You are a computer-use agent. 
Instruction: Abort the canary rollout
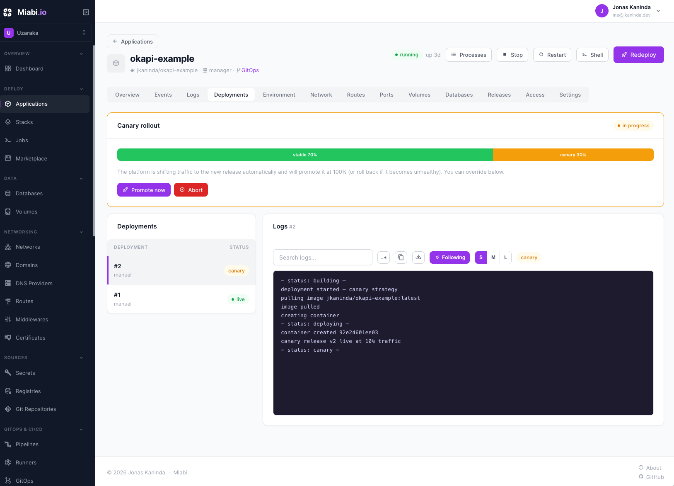coord(191,190)
